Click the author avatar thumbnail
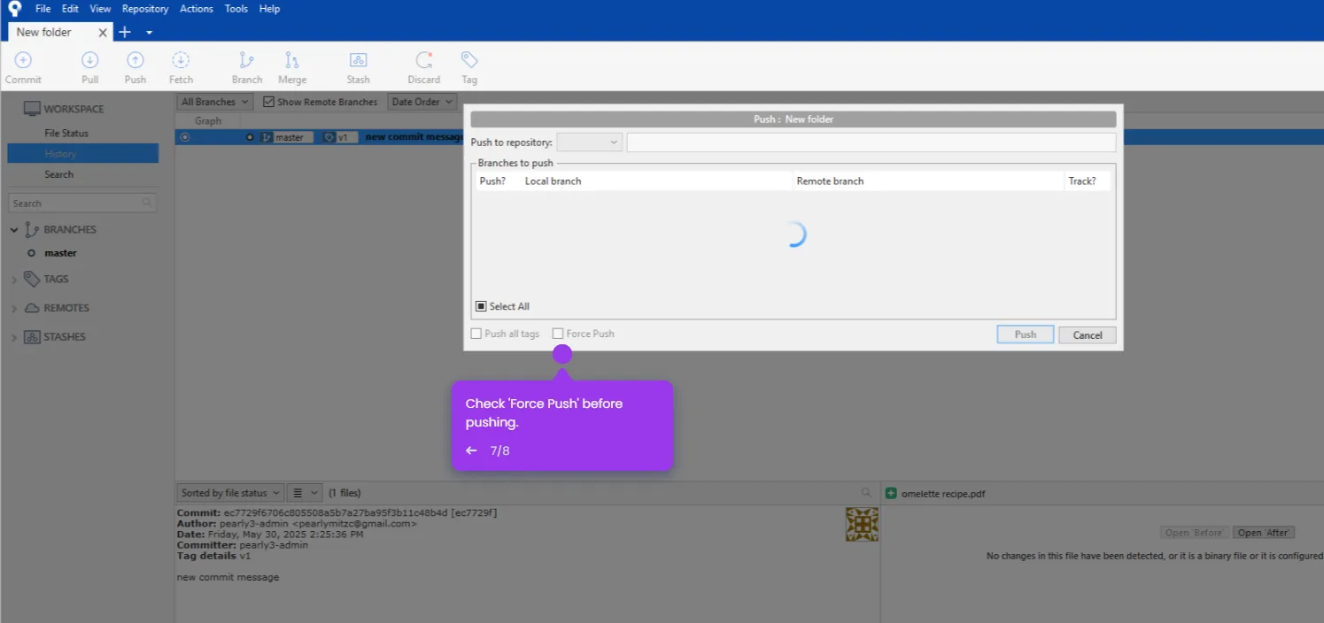 coord(862,524)
